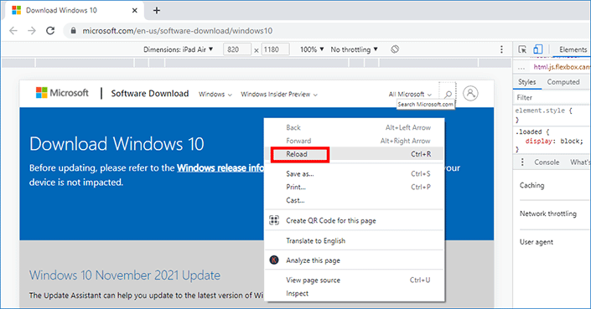
Task: Click the Download Windows 10 browser tab
Action: (74, 11)
